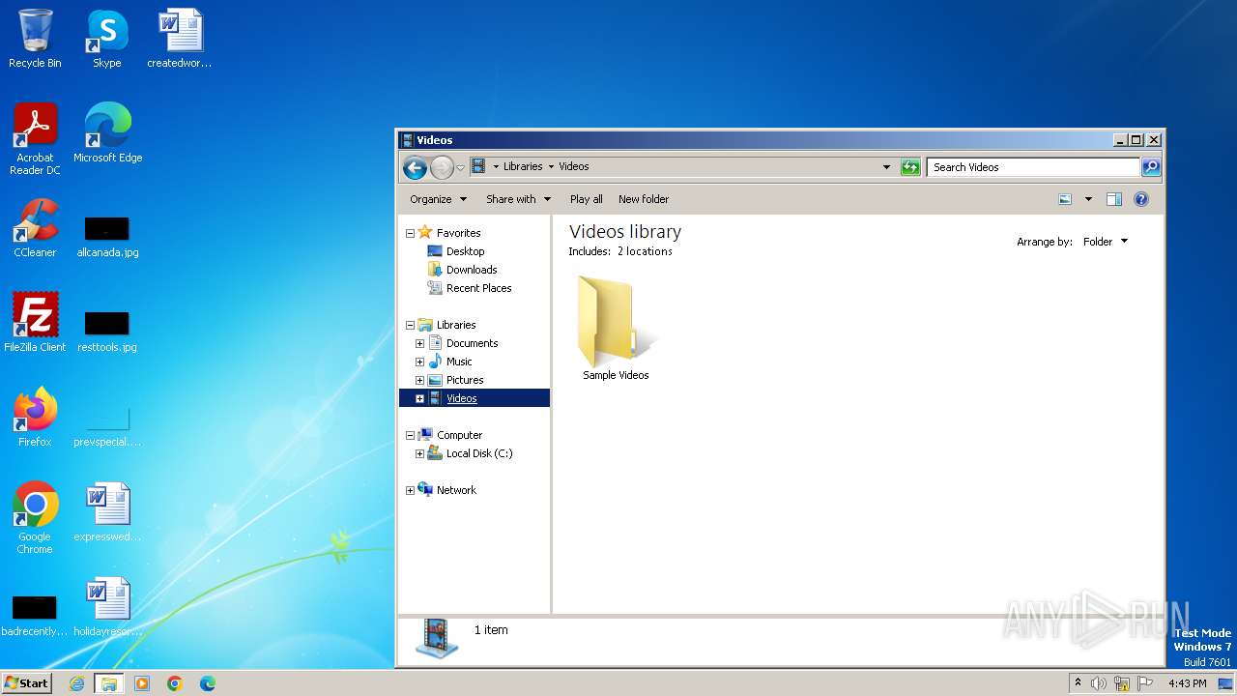Screen dimensions: 1237x696
Task: Click the Firefox desktop shortcut
Action: click(35, 418)
